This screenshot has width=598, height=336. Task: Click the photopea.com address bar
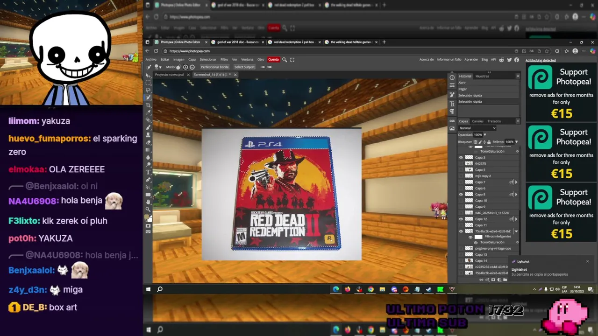tap(336, 51)
